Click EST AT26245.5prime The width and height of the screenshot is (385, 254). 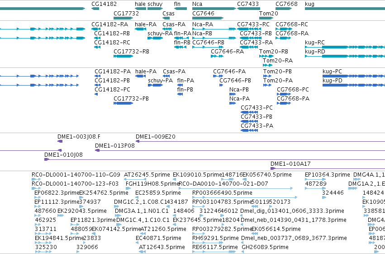tap(147, 175)
